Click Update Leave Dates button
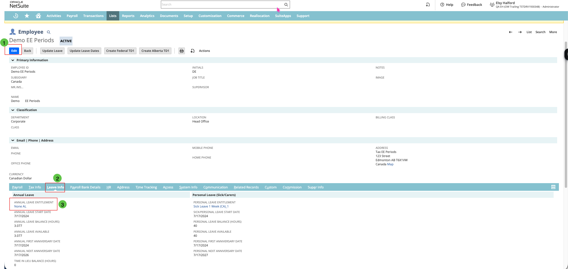Viewport: 568px width, 269px height. [85, 51]
